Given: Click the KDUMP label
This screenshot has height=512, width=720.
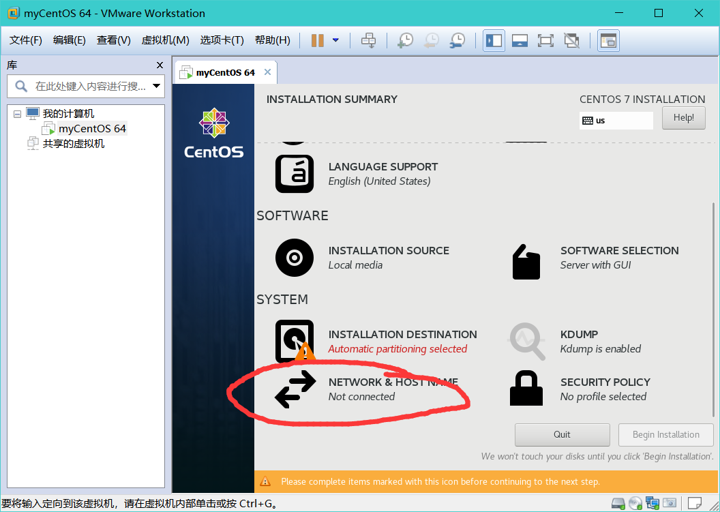Looking at the screenshot, I should (x=579, y=334).
